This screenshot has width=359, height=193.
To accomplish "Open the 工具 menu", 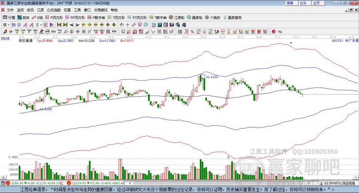I will click(x=77, y=10).
